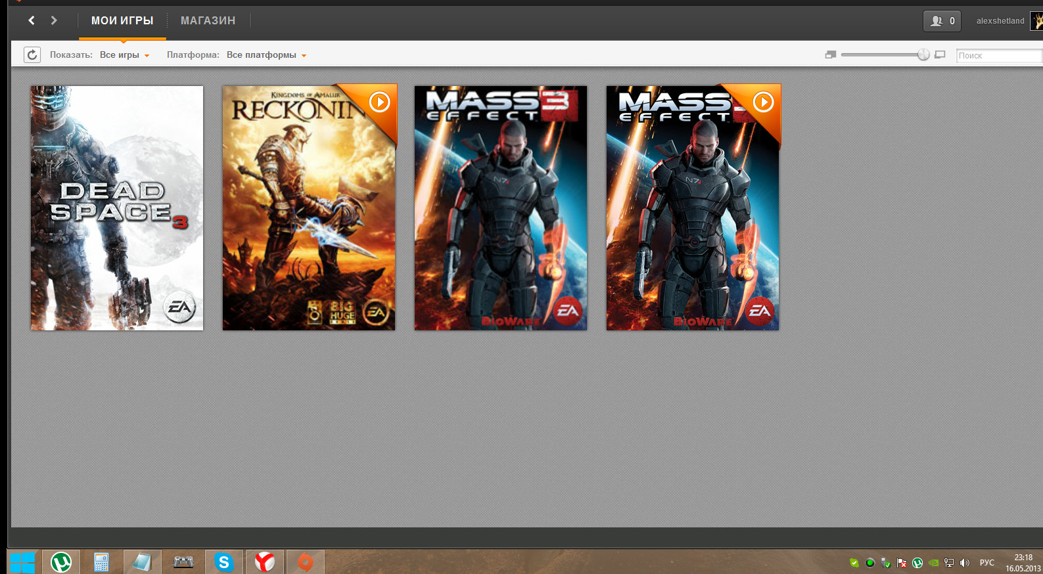1043x574 pixels.
Task: Open the friends list button showing 0
Action: tap(942, 21)
